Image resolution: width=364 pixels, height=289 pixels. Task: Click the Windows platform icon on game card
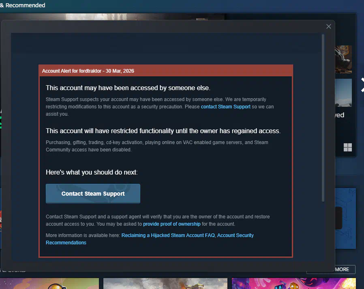coord(347,147)
